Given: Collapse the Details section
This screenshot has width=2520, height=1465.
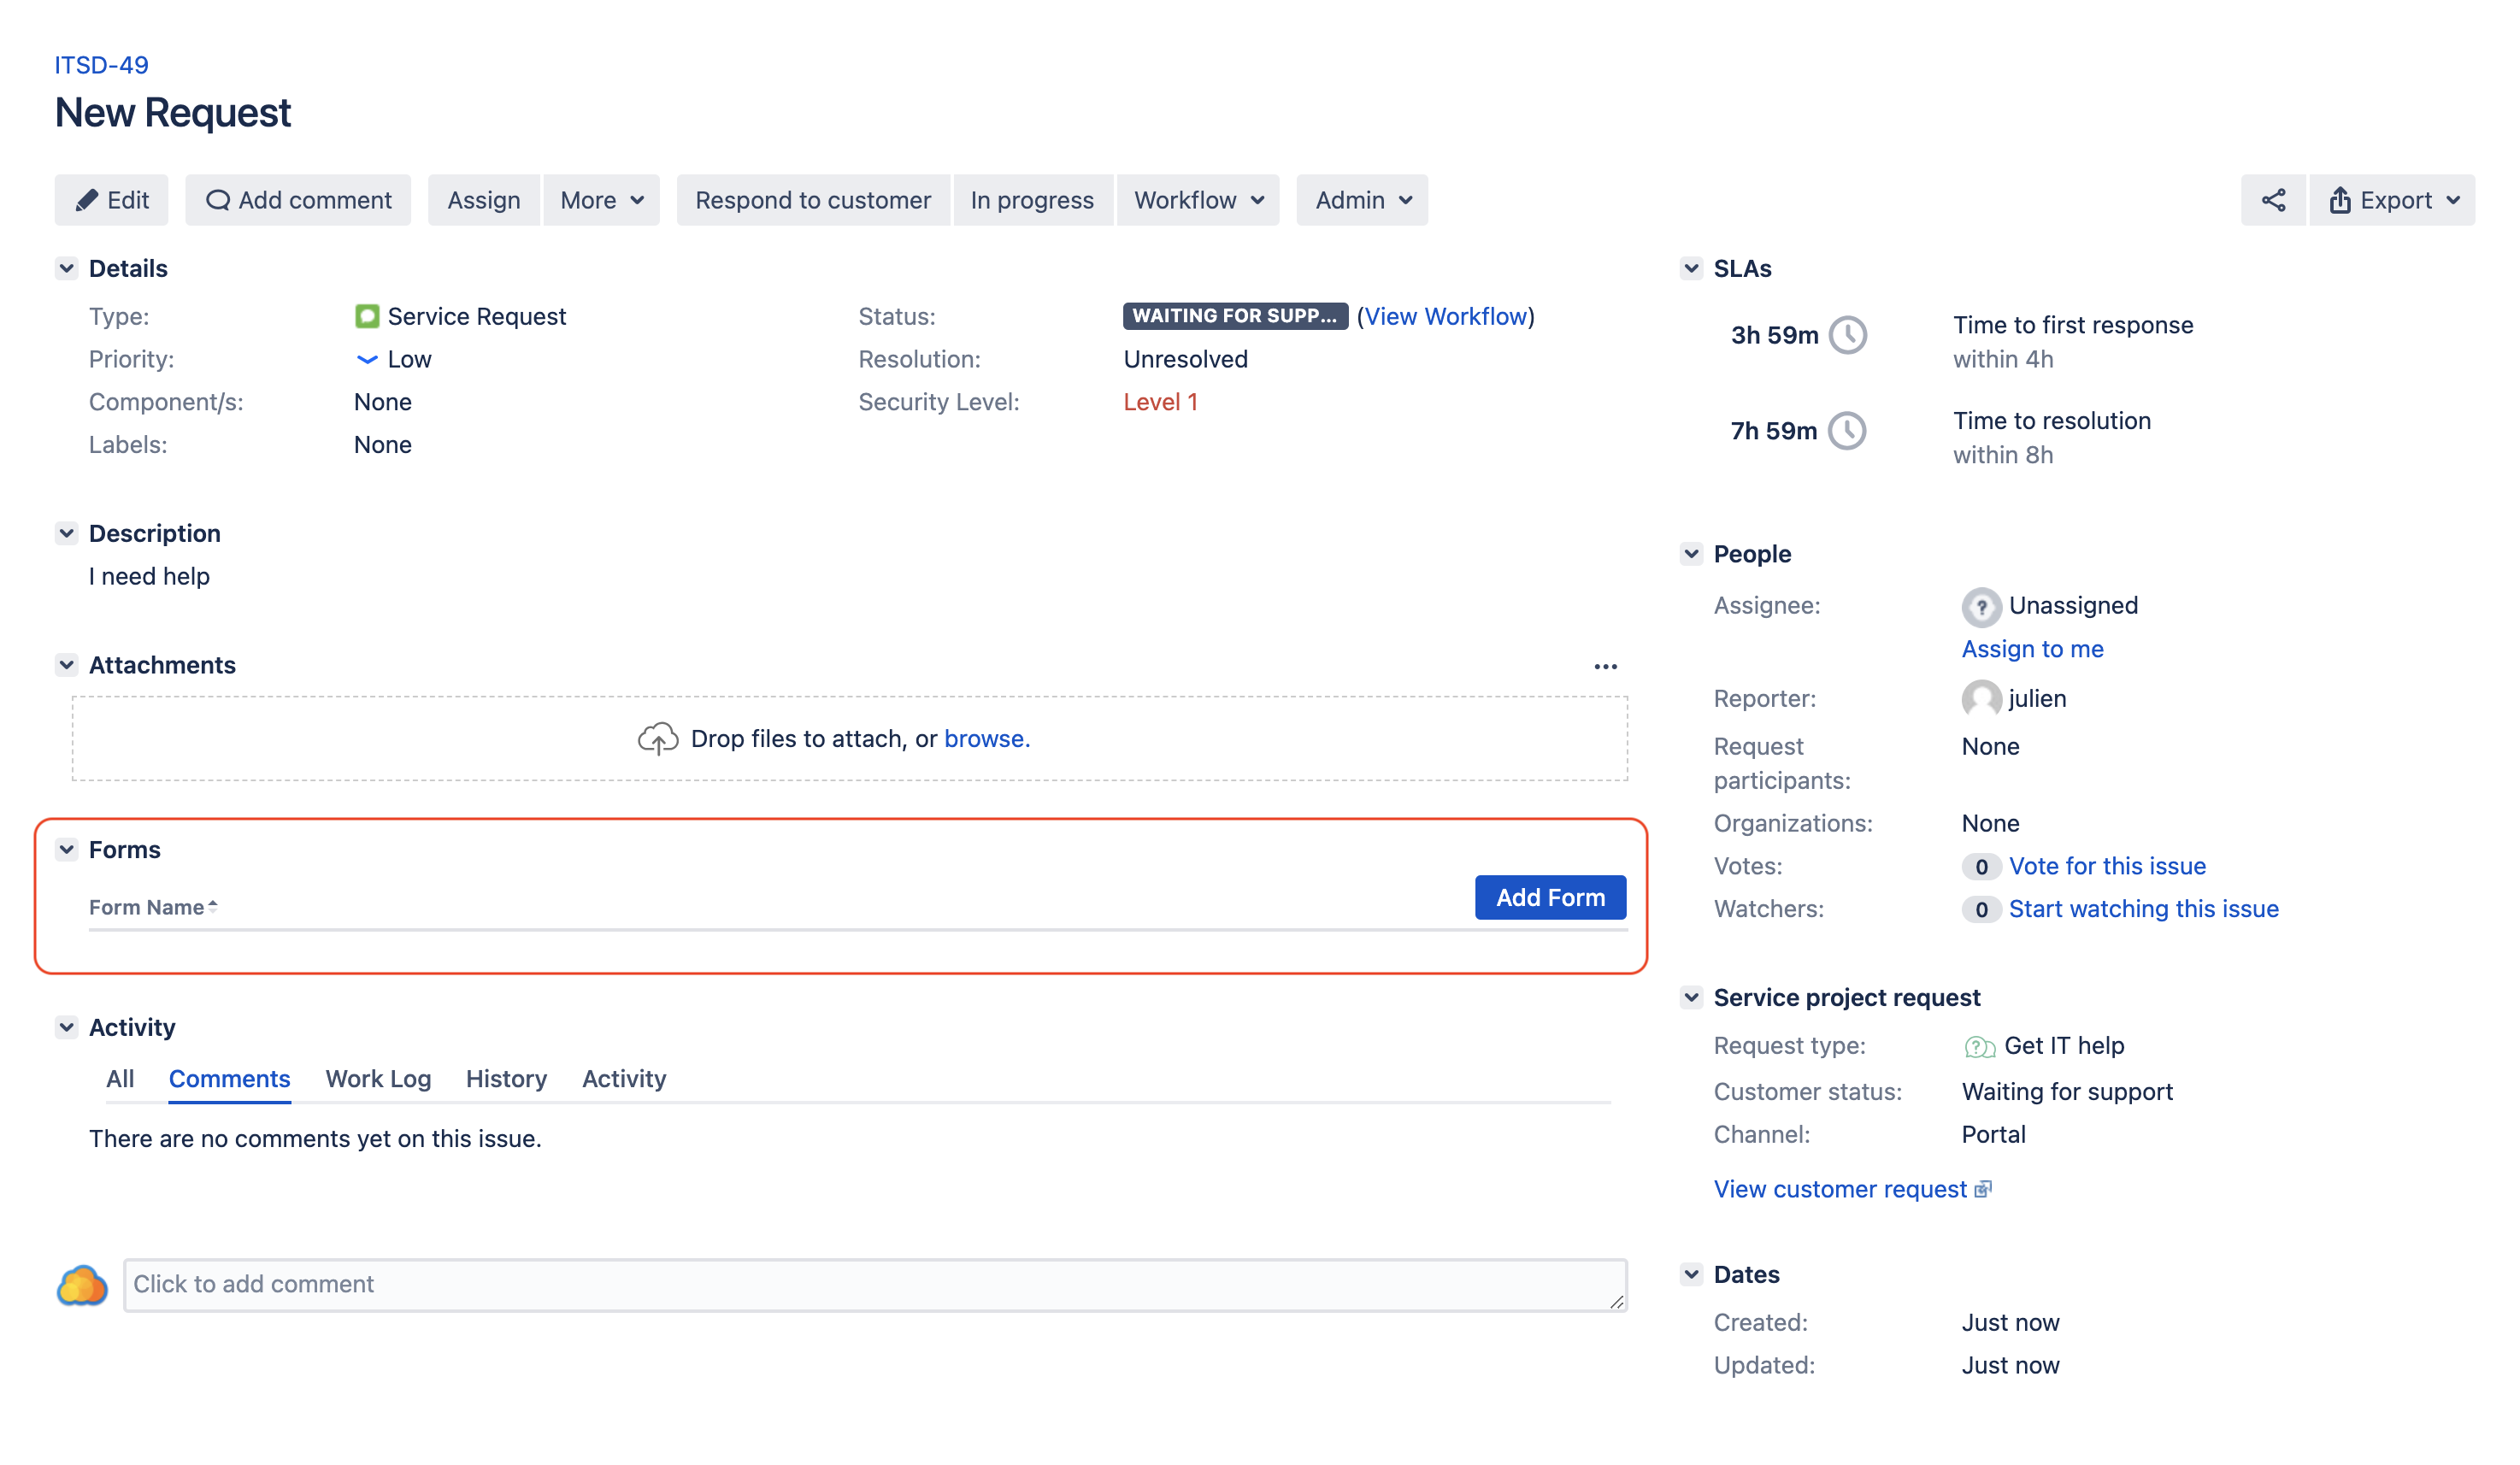Looking at the screenshot, I should (67, 268).
